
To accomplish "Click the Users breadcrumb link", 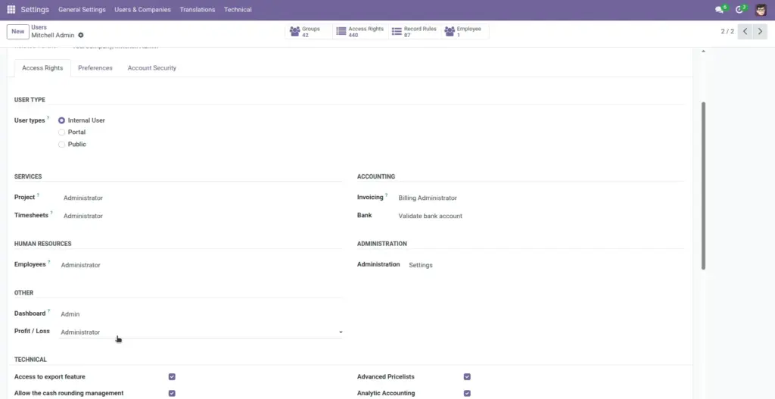I will 39,27.
